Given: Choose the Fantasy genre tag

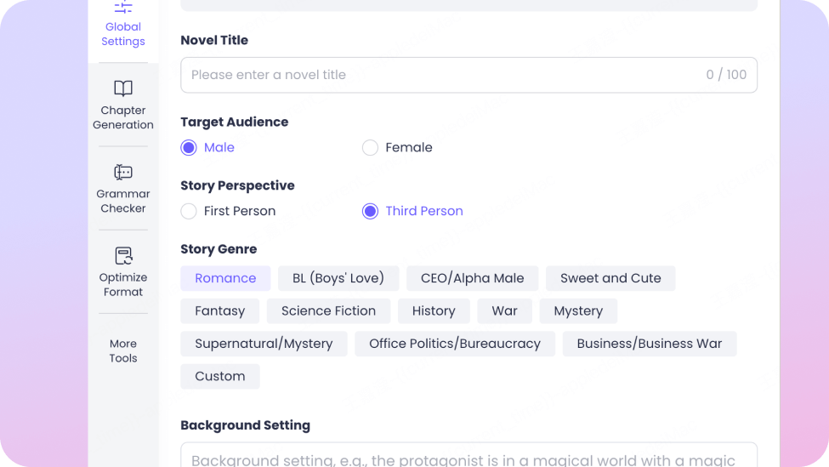Looking at the screenshot, I should click(219, 311).
